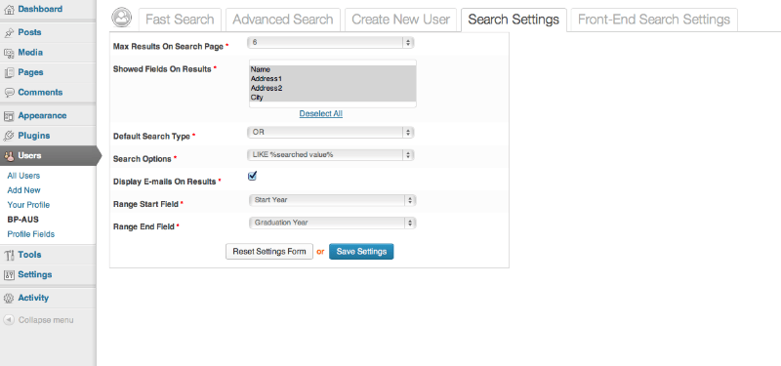Select Address1 in Showed Fields list

(332, 79)
